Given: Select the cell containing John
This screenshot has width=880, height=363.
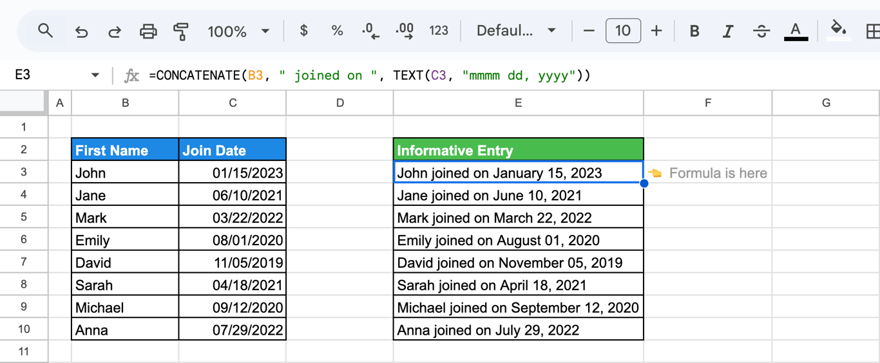Looking at the screenshot, I should pos(125,172).
